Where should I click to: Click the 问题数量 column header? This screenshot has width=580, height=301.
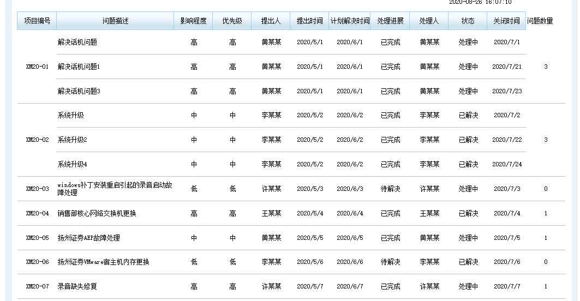coord(540,21)
